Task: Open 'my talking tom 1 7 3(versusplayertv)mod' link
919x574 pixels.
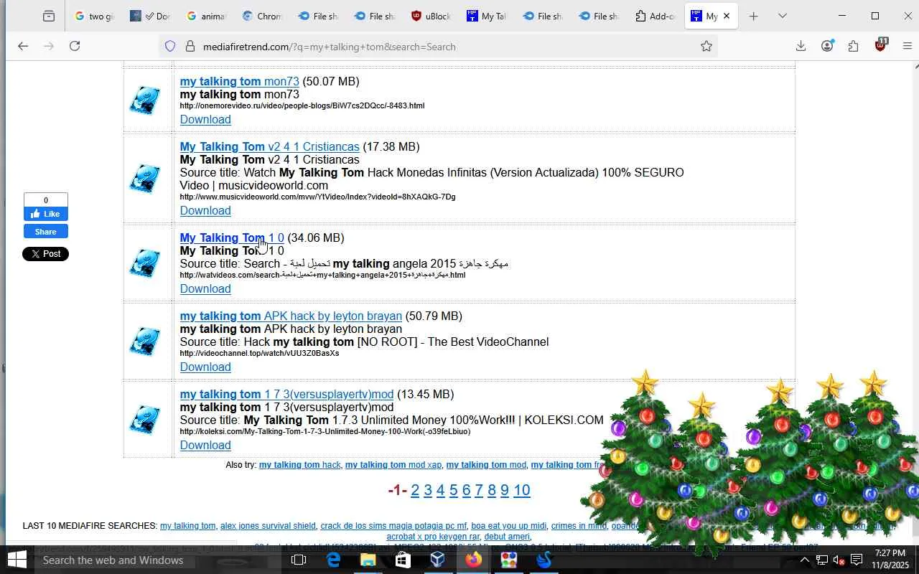Action: [286, 394]
